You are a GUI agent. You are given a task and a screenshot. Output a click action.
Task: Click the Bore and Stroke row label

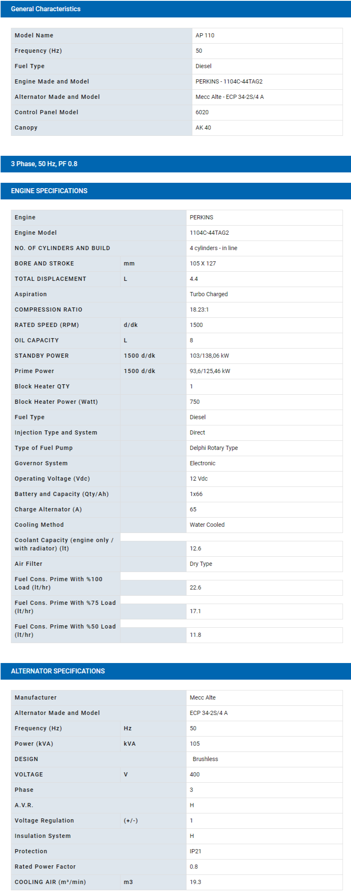pyautogui.click(x=44, y=264)
